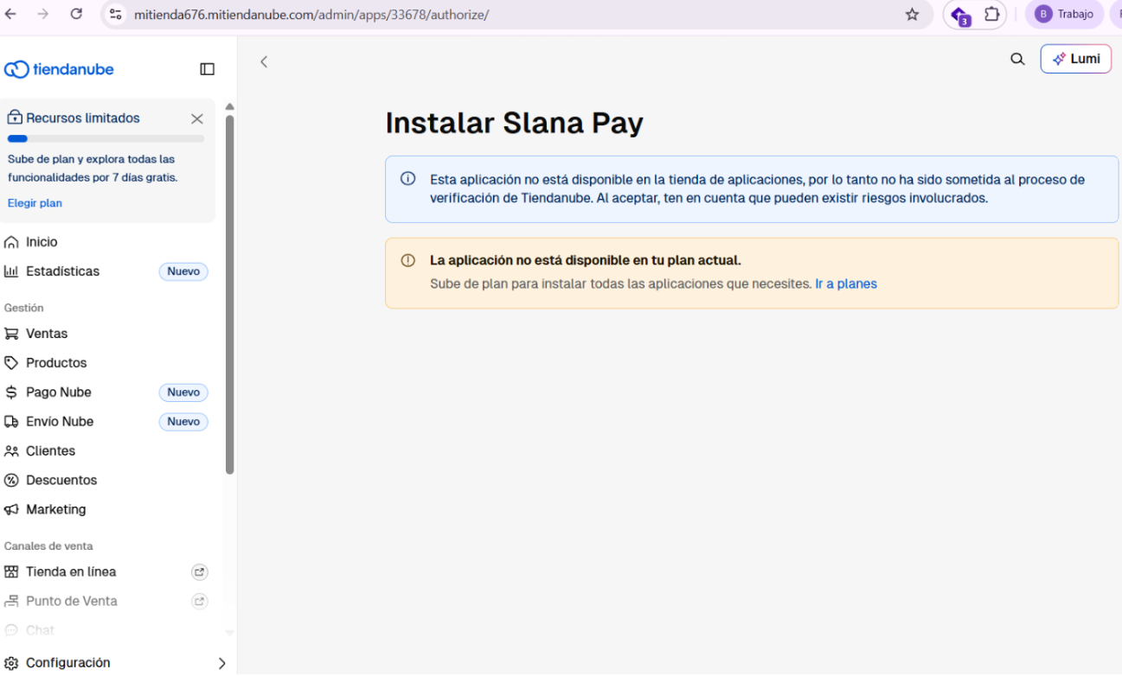Expand Configuración with its chevron arrow
Screen dimensions: 1122x676
point(222,664)
